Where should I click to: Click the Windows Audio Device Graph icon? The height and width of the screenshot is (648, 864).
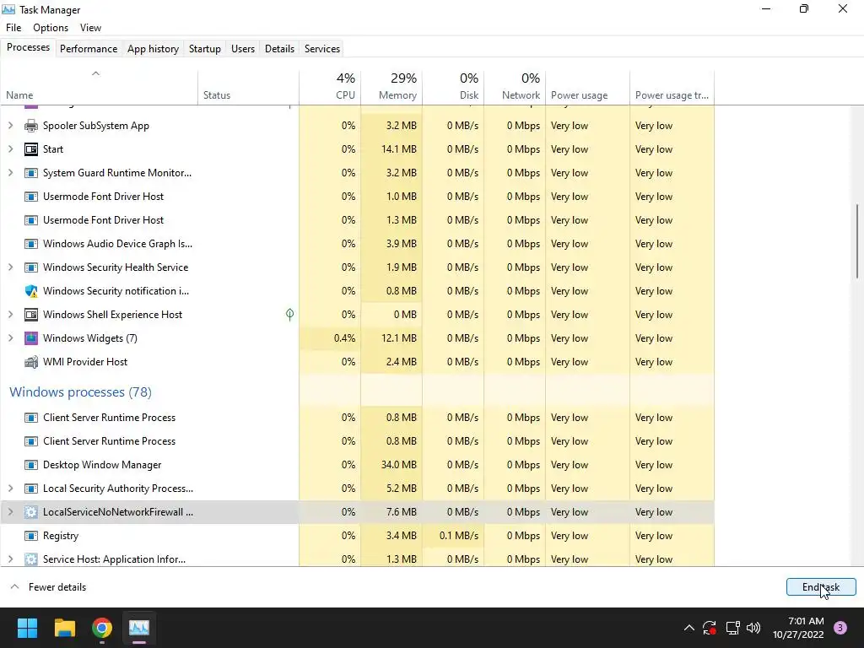(x=31, y=244)
